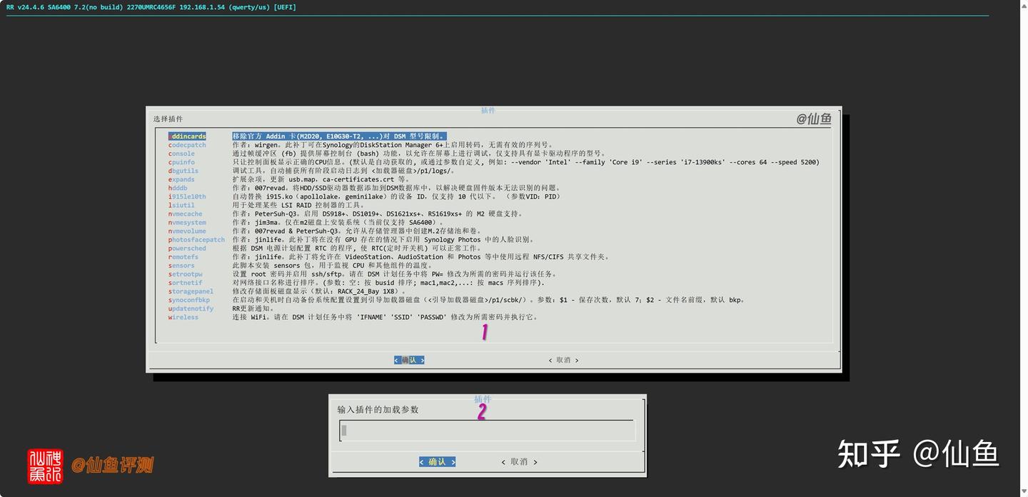Choose the wireless plugin row
The height and width of the screenshot is (497, 1028).
pos(354,317)
